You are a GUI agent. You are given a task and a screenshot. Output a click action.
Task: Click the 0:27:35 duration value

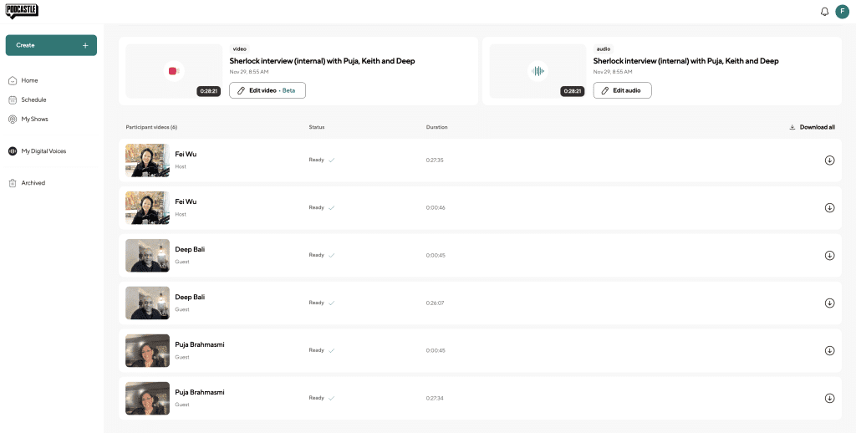[x=435, y=160]
